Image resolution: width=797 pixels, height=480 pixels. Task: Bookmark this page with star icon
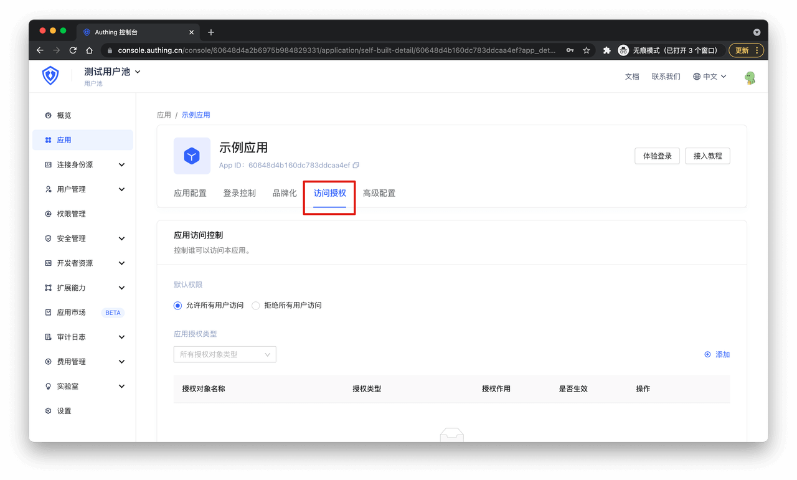(586, 50)
